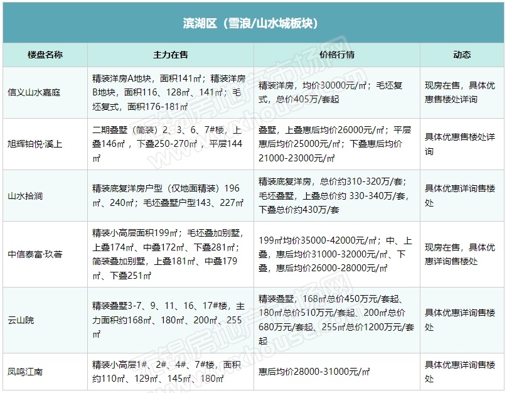Click the 旭辉铂悦·溪上 project name
The height and width of the screenshot is (393, 507).
coord(35,144)
